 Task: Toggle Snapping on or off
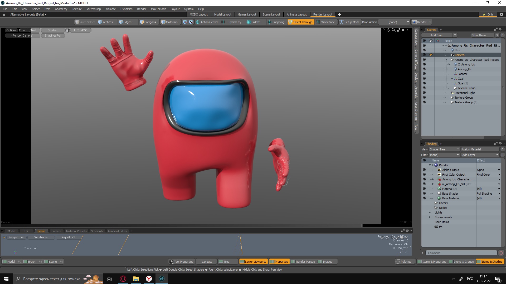(x=276, y=22)
